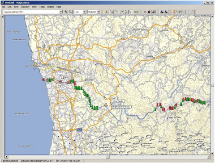Open the View menu
This screenshot has width=215, height=163.
pos(34,7)
